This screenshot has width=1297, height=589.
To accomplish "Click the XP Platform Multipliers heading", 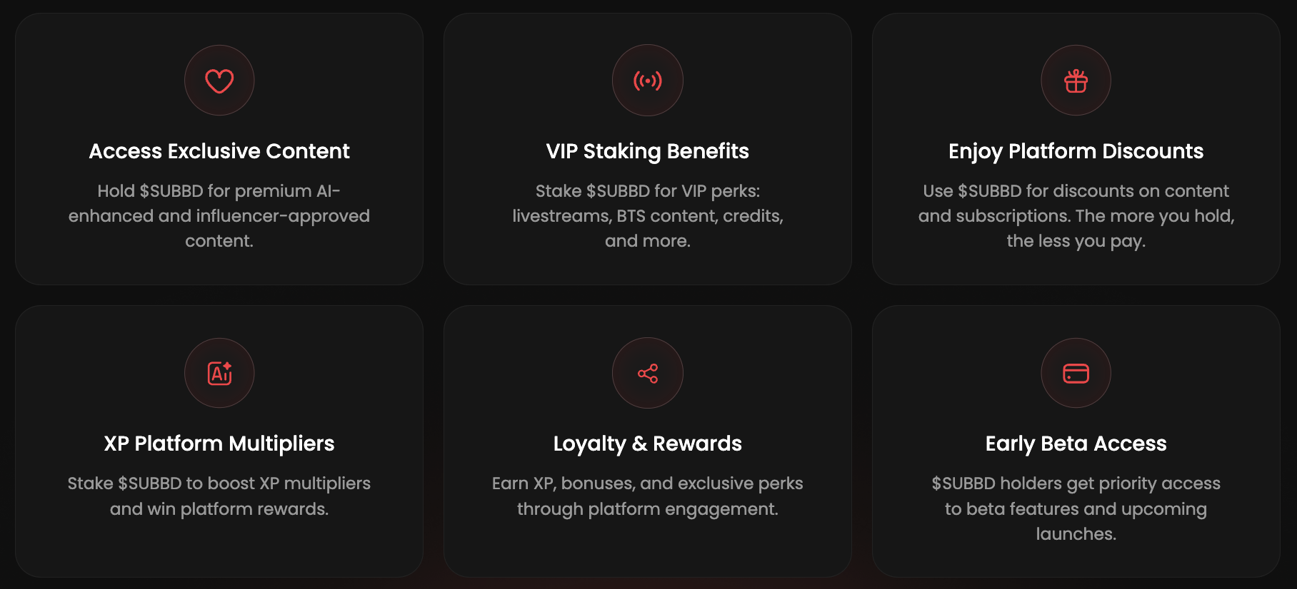I will [219, 444].
